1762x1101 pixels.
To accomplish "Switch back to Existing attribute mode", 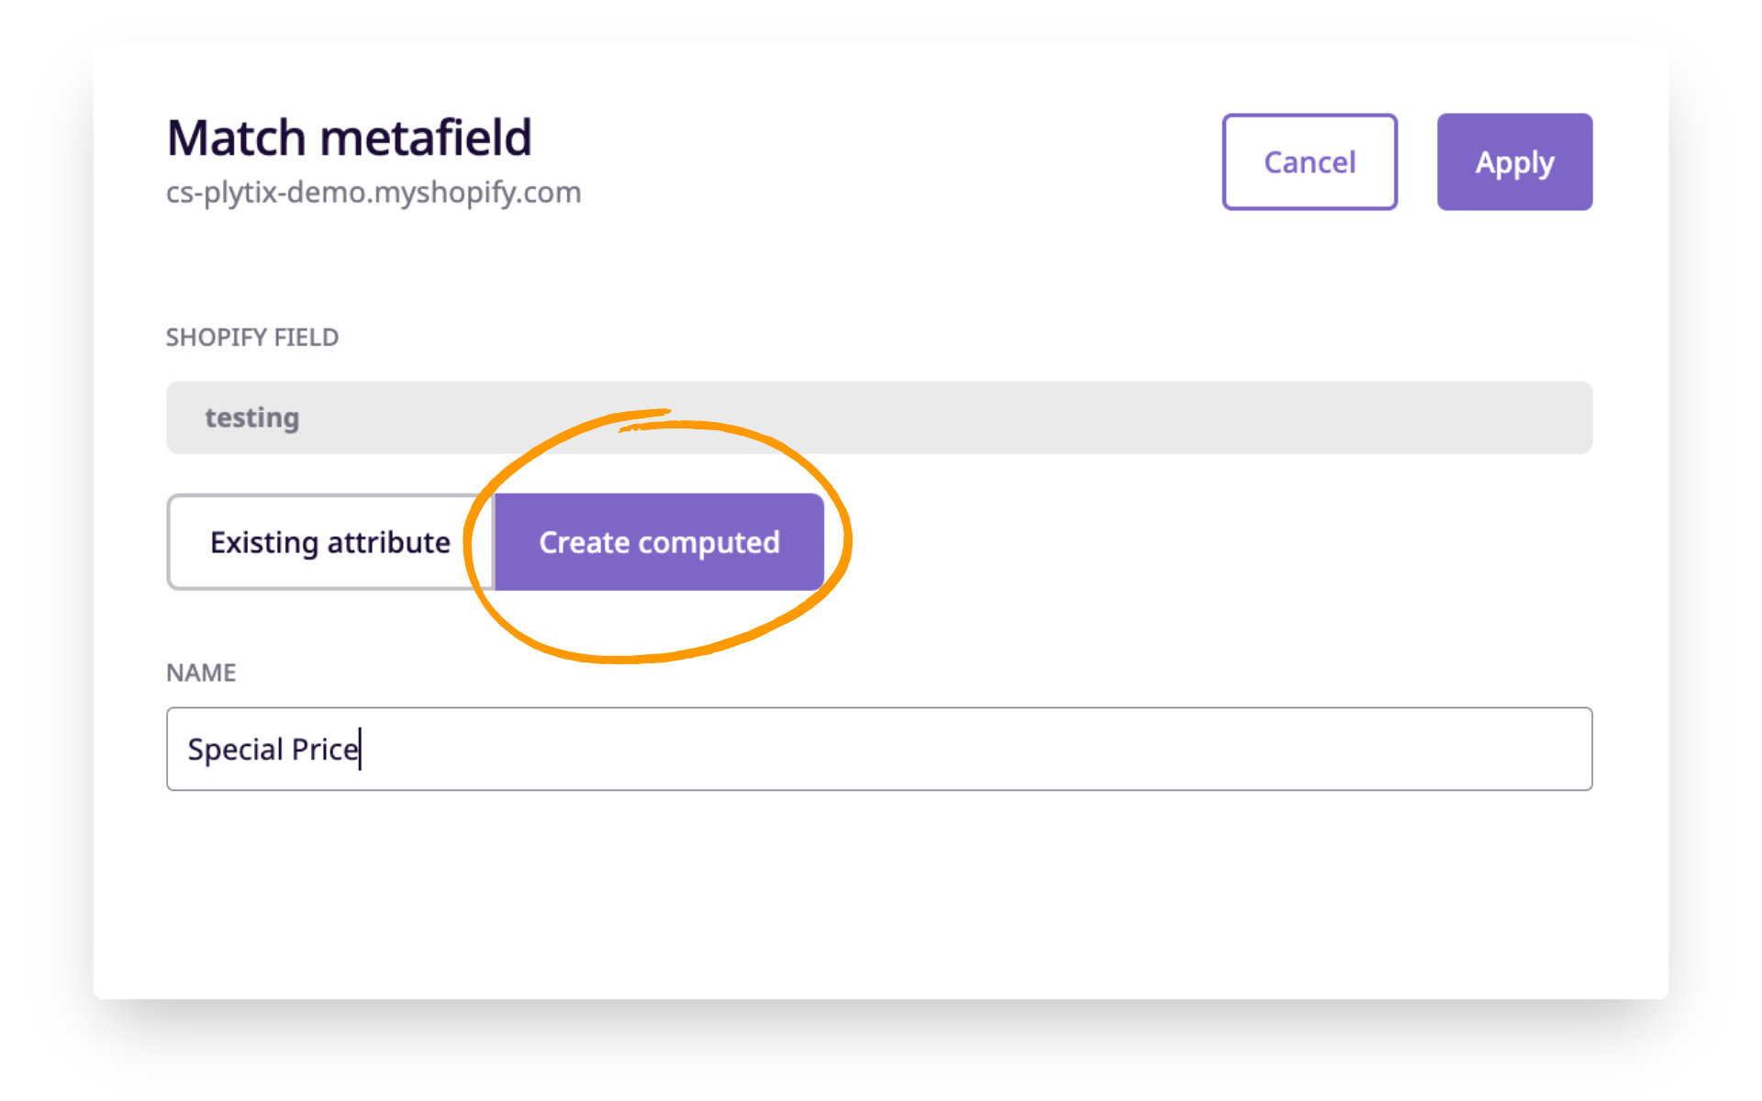I will point(329,541).
